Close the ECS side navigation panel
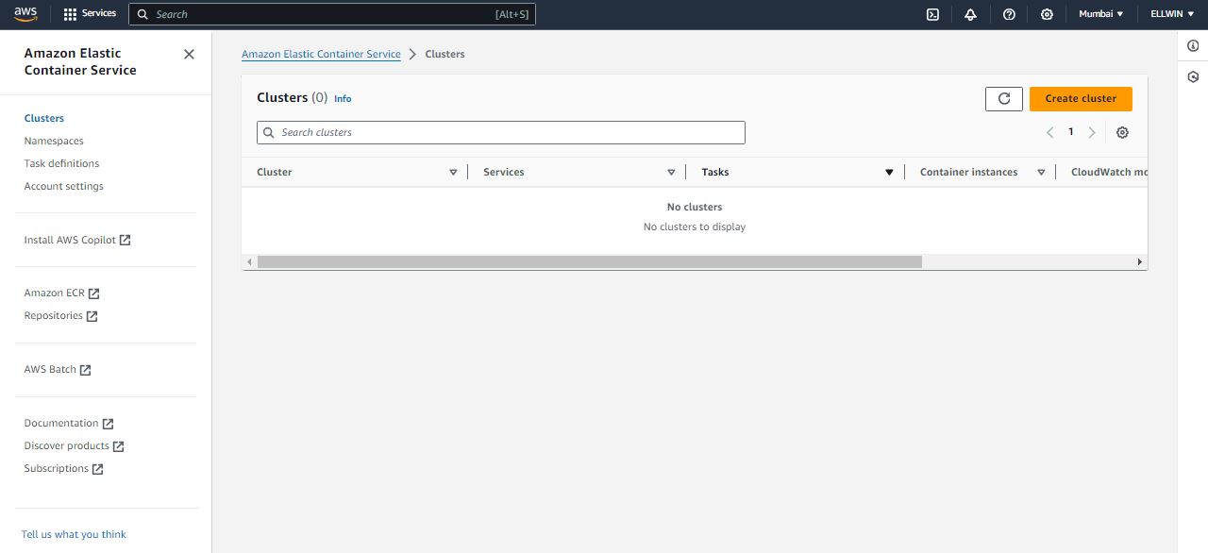1208x553 pixels. pos(189,55)
